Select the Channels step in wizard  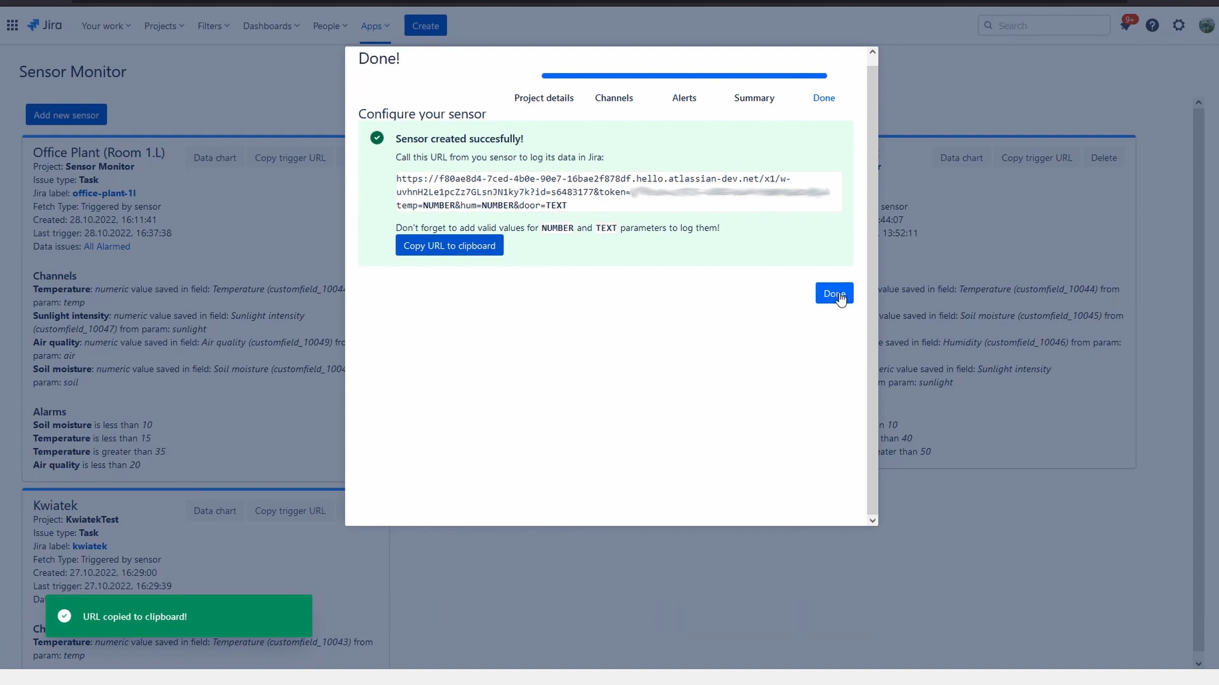613,98
